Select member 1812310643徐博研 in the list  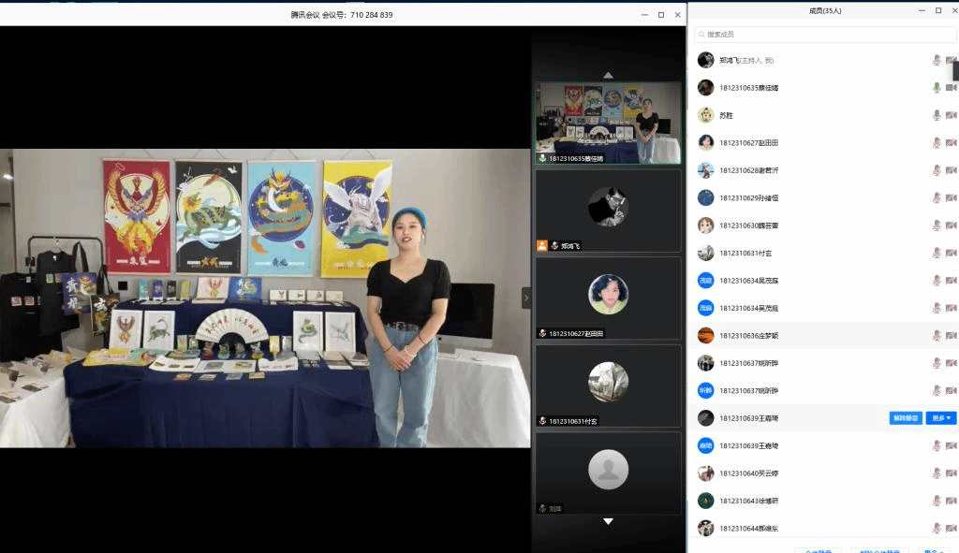click(x=749, y=501)
